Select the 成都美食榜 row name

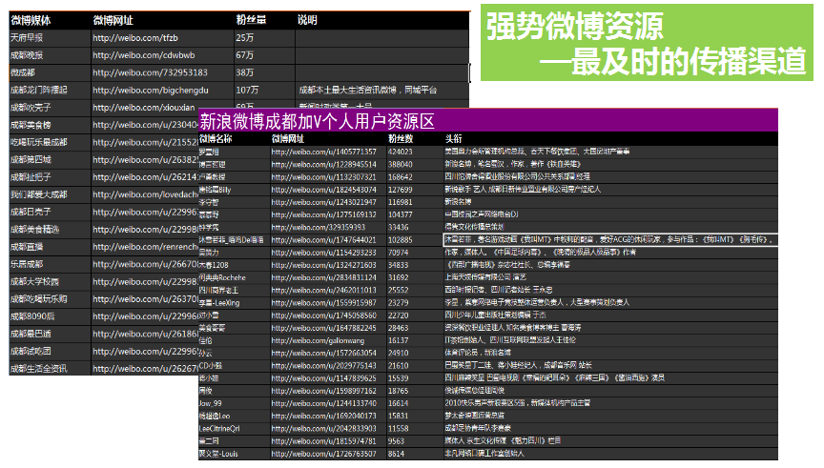click(50, 125)
